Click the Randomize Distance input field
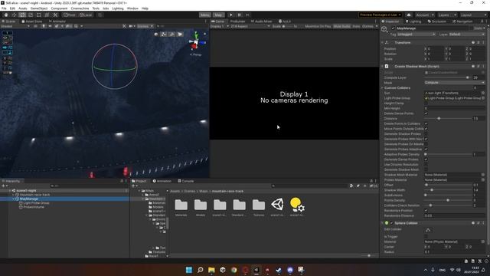The height and width of the screenshot is (276, 490). click(454, 215)
